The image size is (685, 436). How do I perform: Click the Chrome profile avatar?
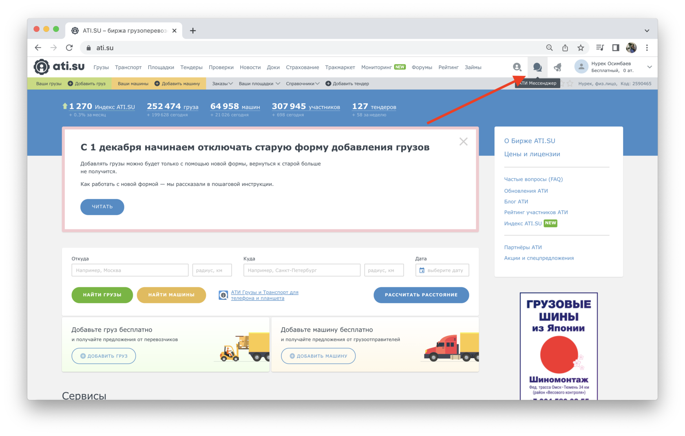pyautogui.click(x=631, y=48)
